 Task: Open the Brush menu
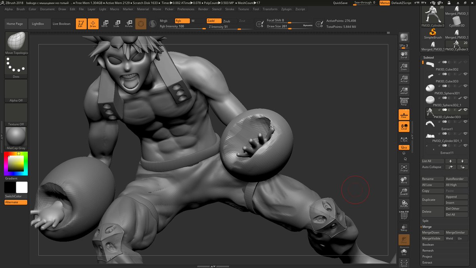coord(21,9)
